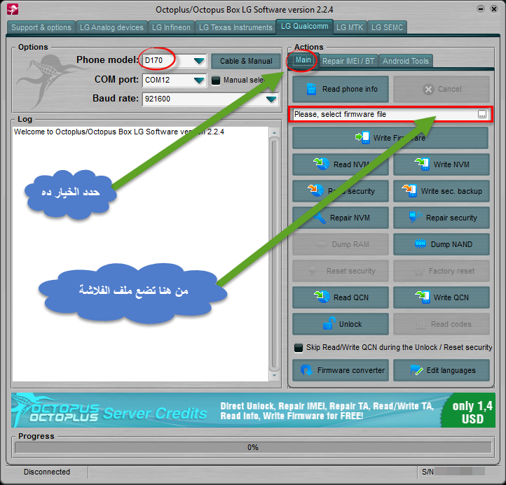Toggle Skip Read/Write QCN during Unlock checkbox

tap(299, 348)
